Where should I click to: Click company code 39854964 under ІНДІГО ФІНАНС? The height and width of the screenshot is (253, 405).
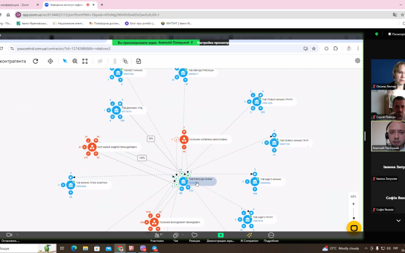(x=265, y=183)
